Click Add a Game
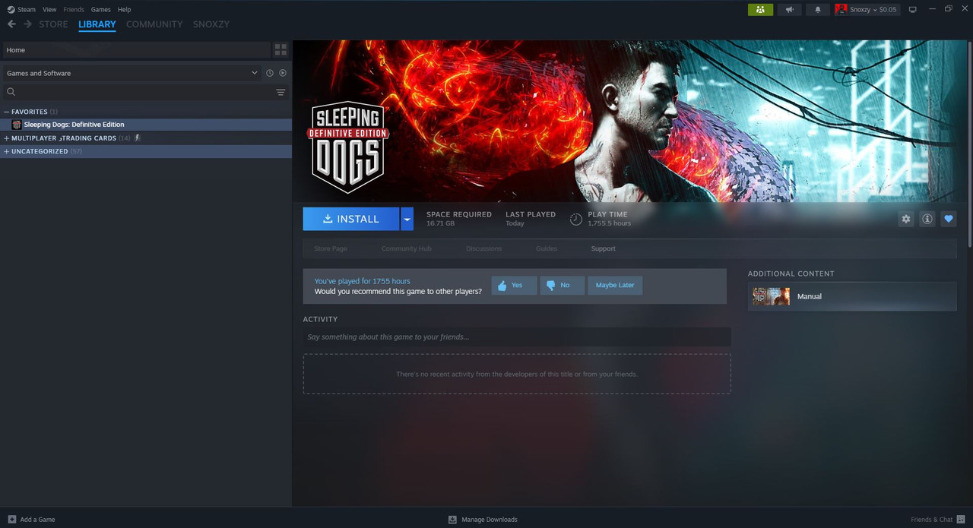The image size is (973, 528). pos(31,520)
